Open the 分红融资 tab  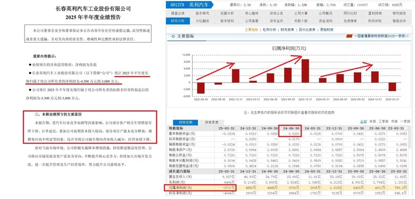[x=203, y=21]
